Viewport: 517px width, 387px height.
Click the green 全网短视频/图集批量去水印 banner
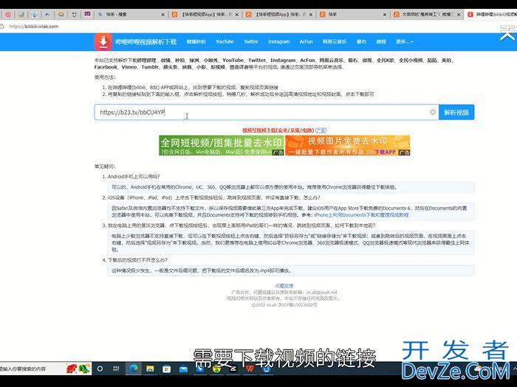(x=222, y=145)
